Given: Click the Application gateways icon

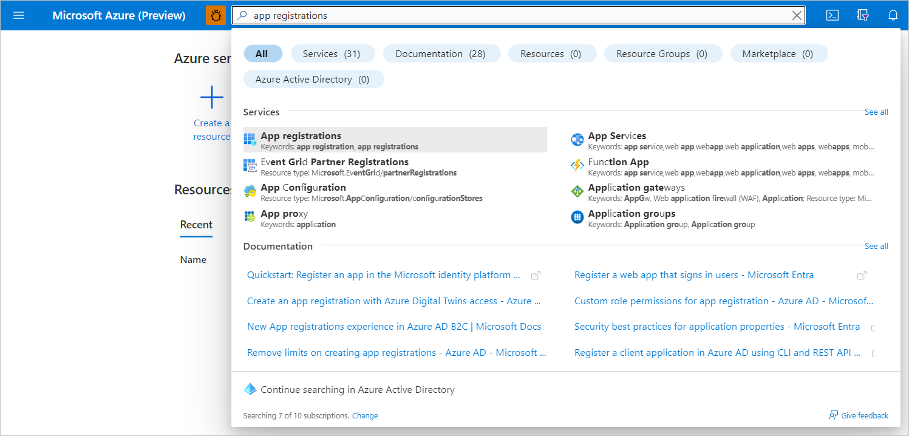Looking at the screenshot, I should click(577, 192).
